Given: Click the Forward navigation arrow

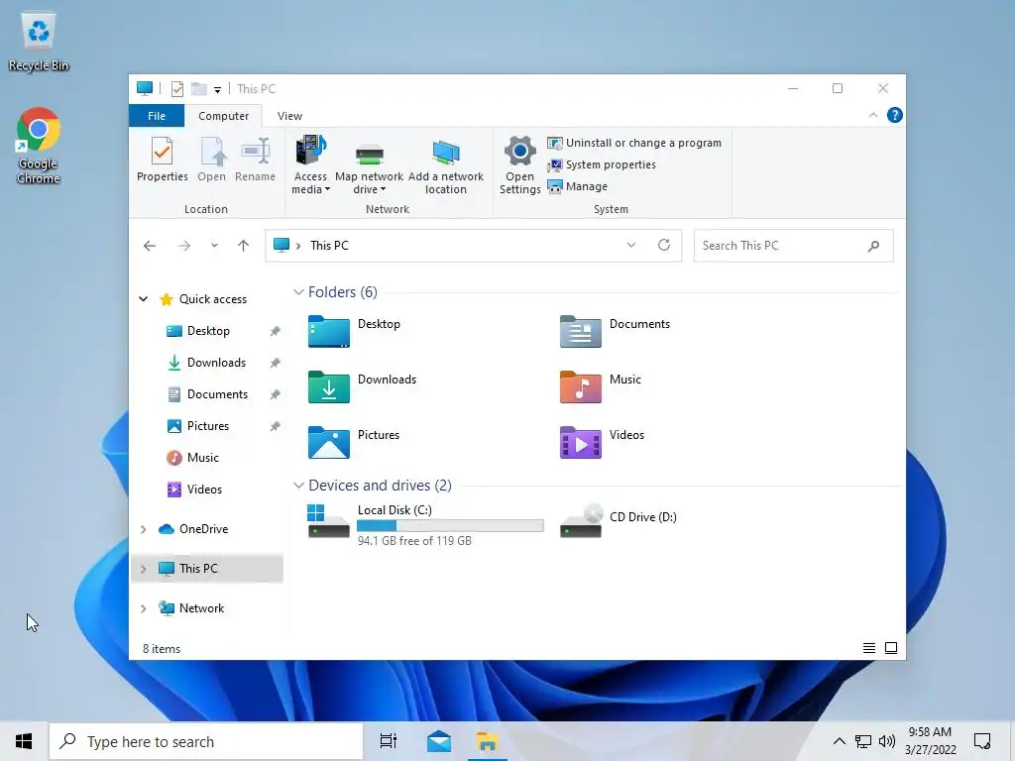Looking at the screenshot, I should click(x=184, y=246).
